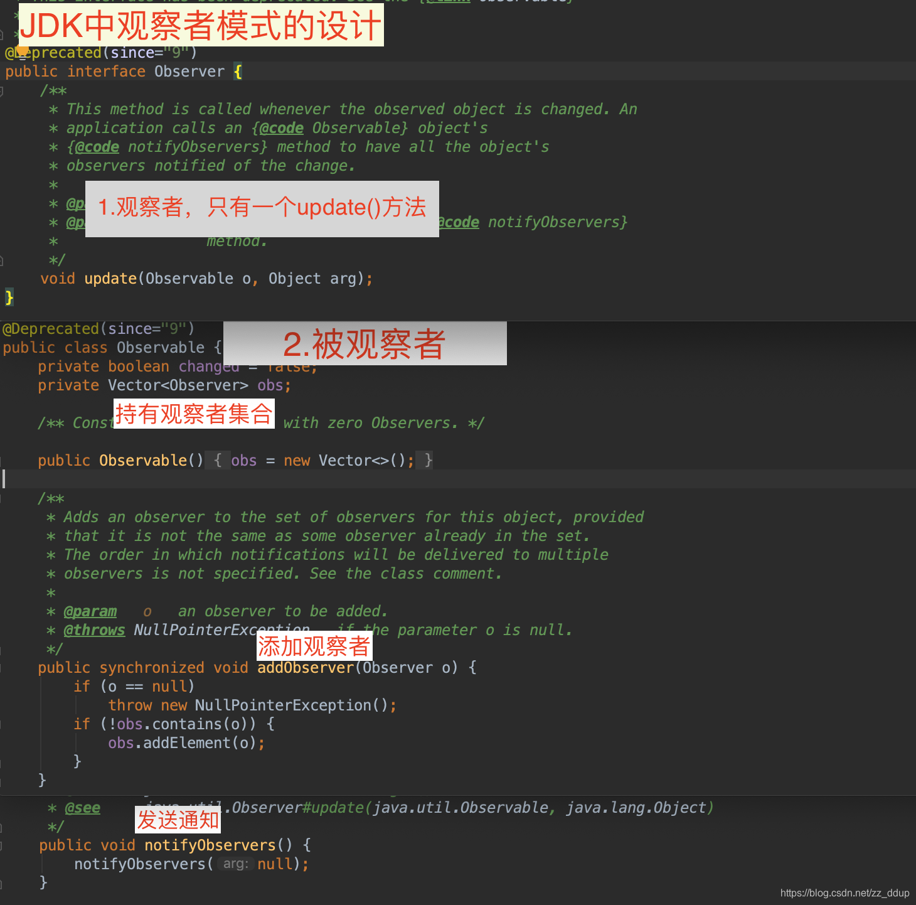Click 'obs.addElement(o);' statement

pyautogui.click(x=186, y=743)
